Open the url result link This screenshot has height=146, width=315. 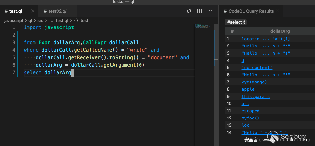click(245, 104)
